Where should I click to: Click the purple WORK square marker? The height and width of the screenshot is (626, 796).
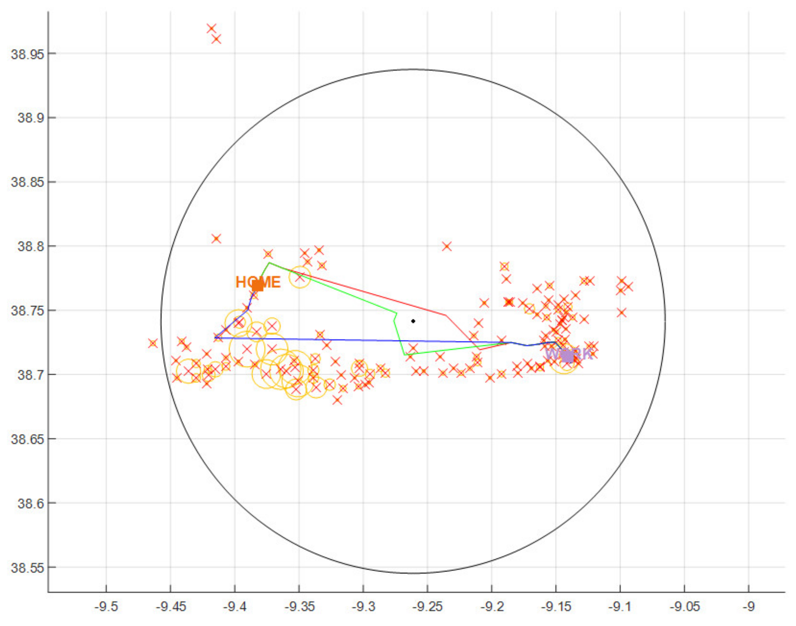pos(567,356)
